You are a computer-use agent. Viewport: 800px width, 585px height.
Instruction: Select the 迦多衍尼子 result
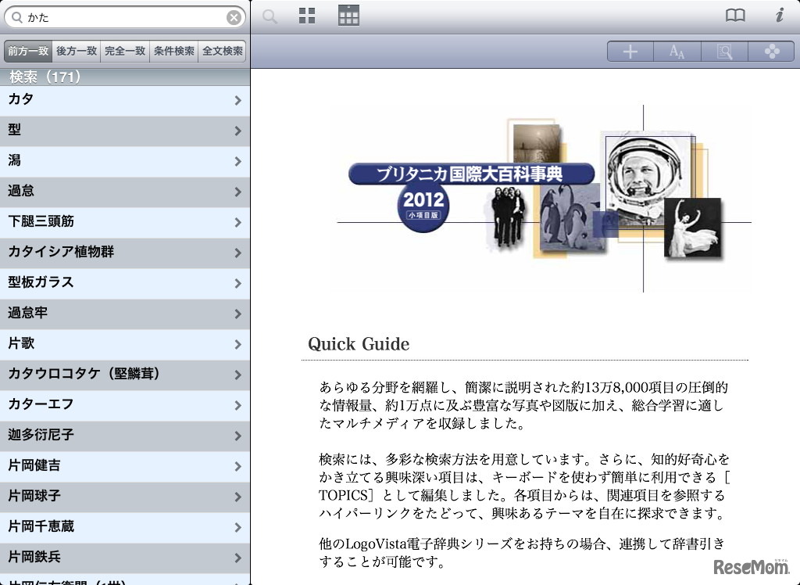coord(125,436)
